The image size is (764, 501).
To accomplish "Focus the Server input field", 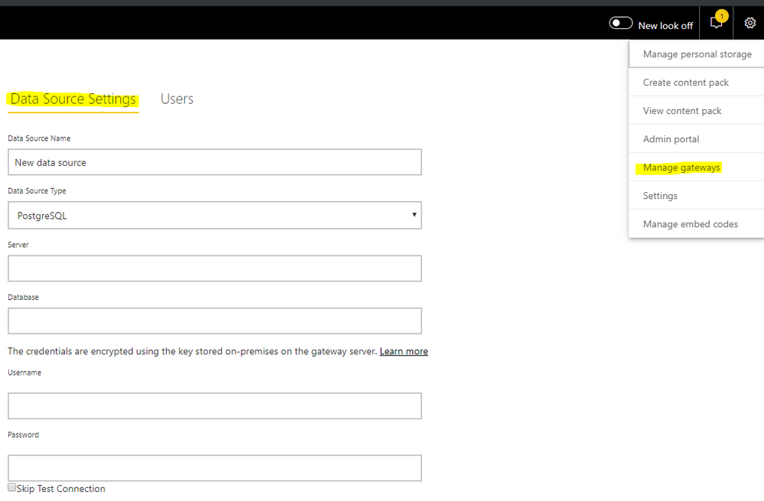I will pyautogui.click(x=214, y=268).
